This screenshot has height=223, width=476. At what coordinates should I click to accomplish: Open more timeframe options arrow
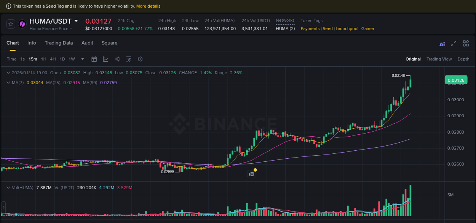82,59
